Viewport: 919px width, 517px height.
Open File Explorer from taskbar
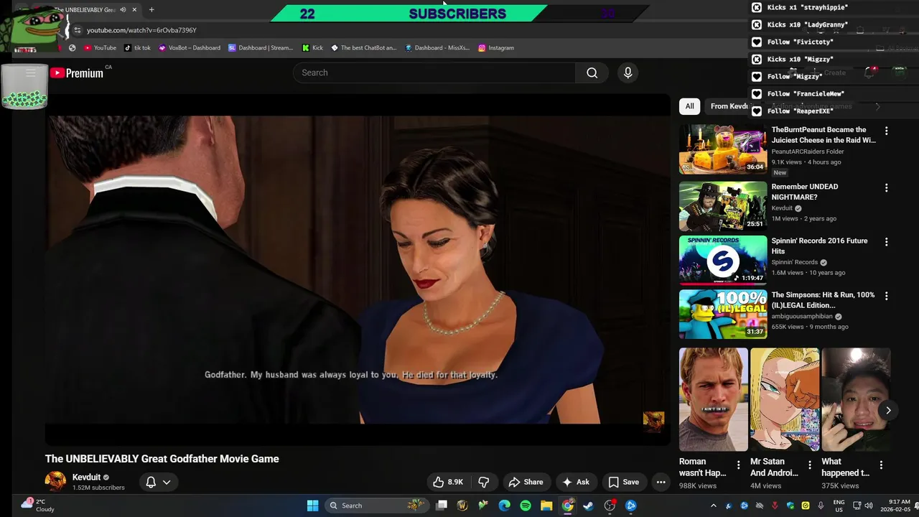546,506
